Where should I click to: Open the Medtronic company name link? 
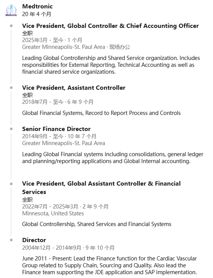37,6
